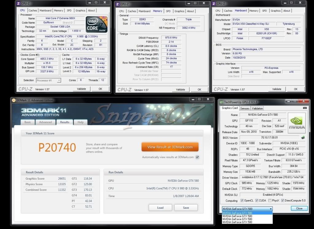Toggle the OpenCL checkbox
The height and width of the screenshot is (229, 314).
(x=242, y=201)
